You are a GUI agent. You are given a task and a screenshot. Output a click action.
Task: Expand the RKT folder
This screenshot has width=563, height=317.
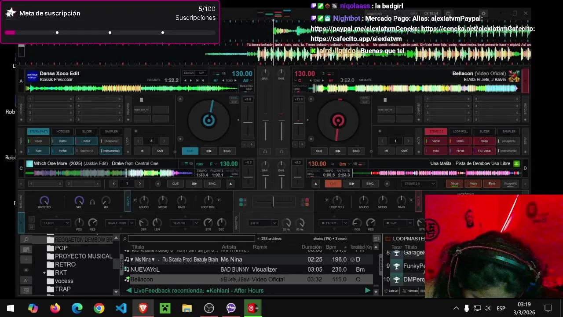(44, 273)
